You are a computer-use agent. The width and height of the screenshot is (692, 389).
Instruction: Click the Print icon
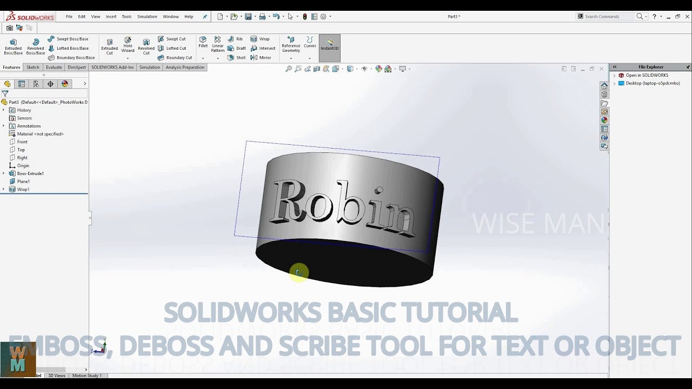[x=262, y=17]
